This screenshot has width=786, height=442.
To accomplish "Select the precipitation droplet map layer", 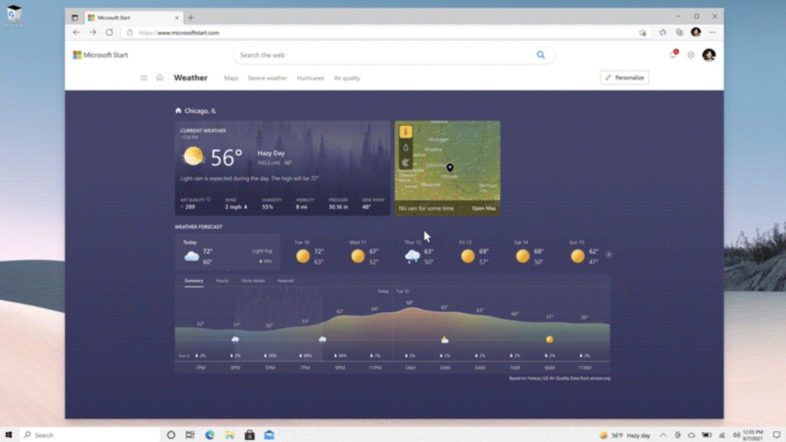I will (406, 147).
